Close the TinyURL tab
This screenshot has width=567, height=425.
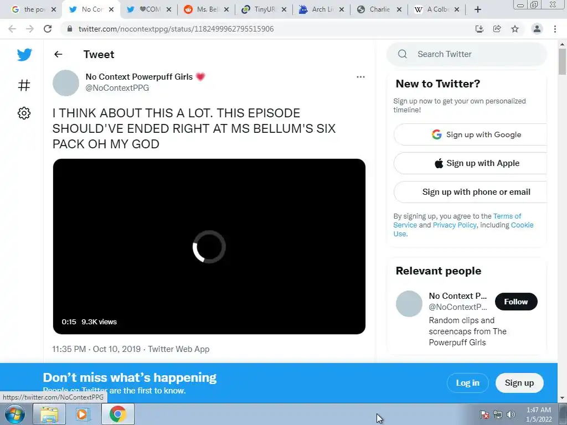coord(284,9)
